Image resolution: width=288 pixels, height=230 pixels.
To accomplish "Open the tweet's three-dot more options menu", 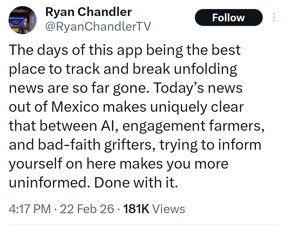I will point(273,18).
